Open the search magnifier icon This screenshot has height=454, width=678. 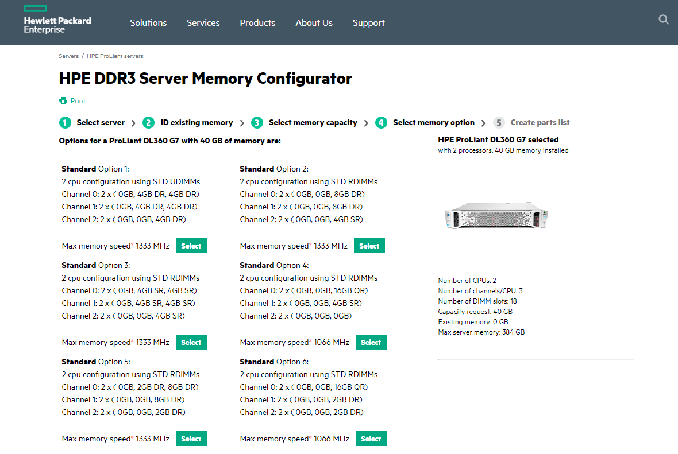[664, 20]
